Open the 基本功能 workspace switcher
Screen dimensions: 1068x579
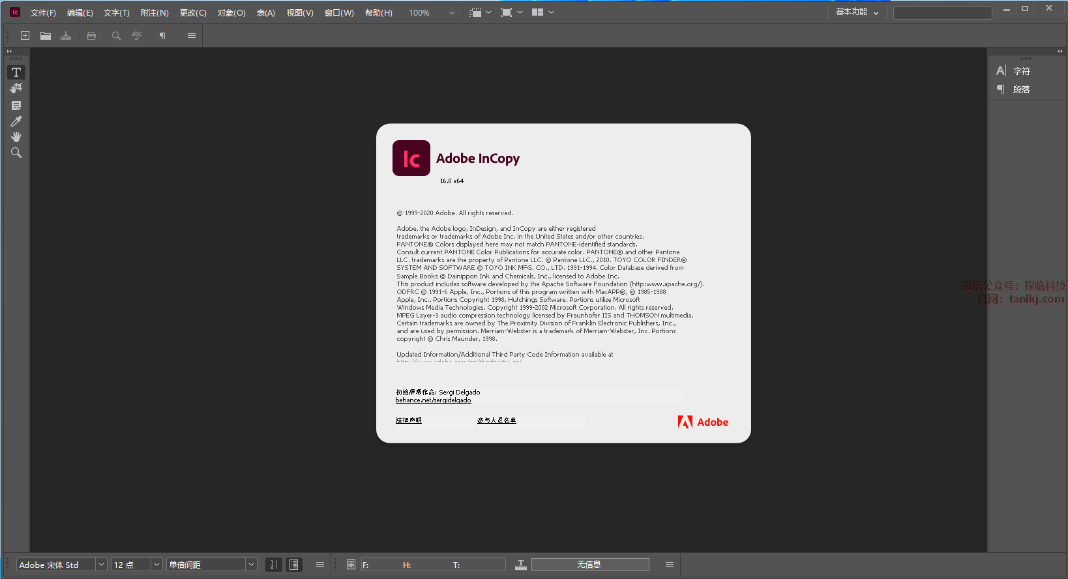[857, 12]
